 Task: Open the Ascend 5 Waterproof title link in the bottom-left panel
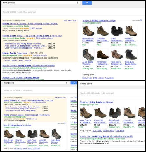(x=44, y=141)
